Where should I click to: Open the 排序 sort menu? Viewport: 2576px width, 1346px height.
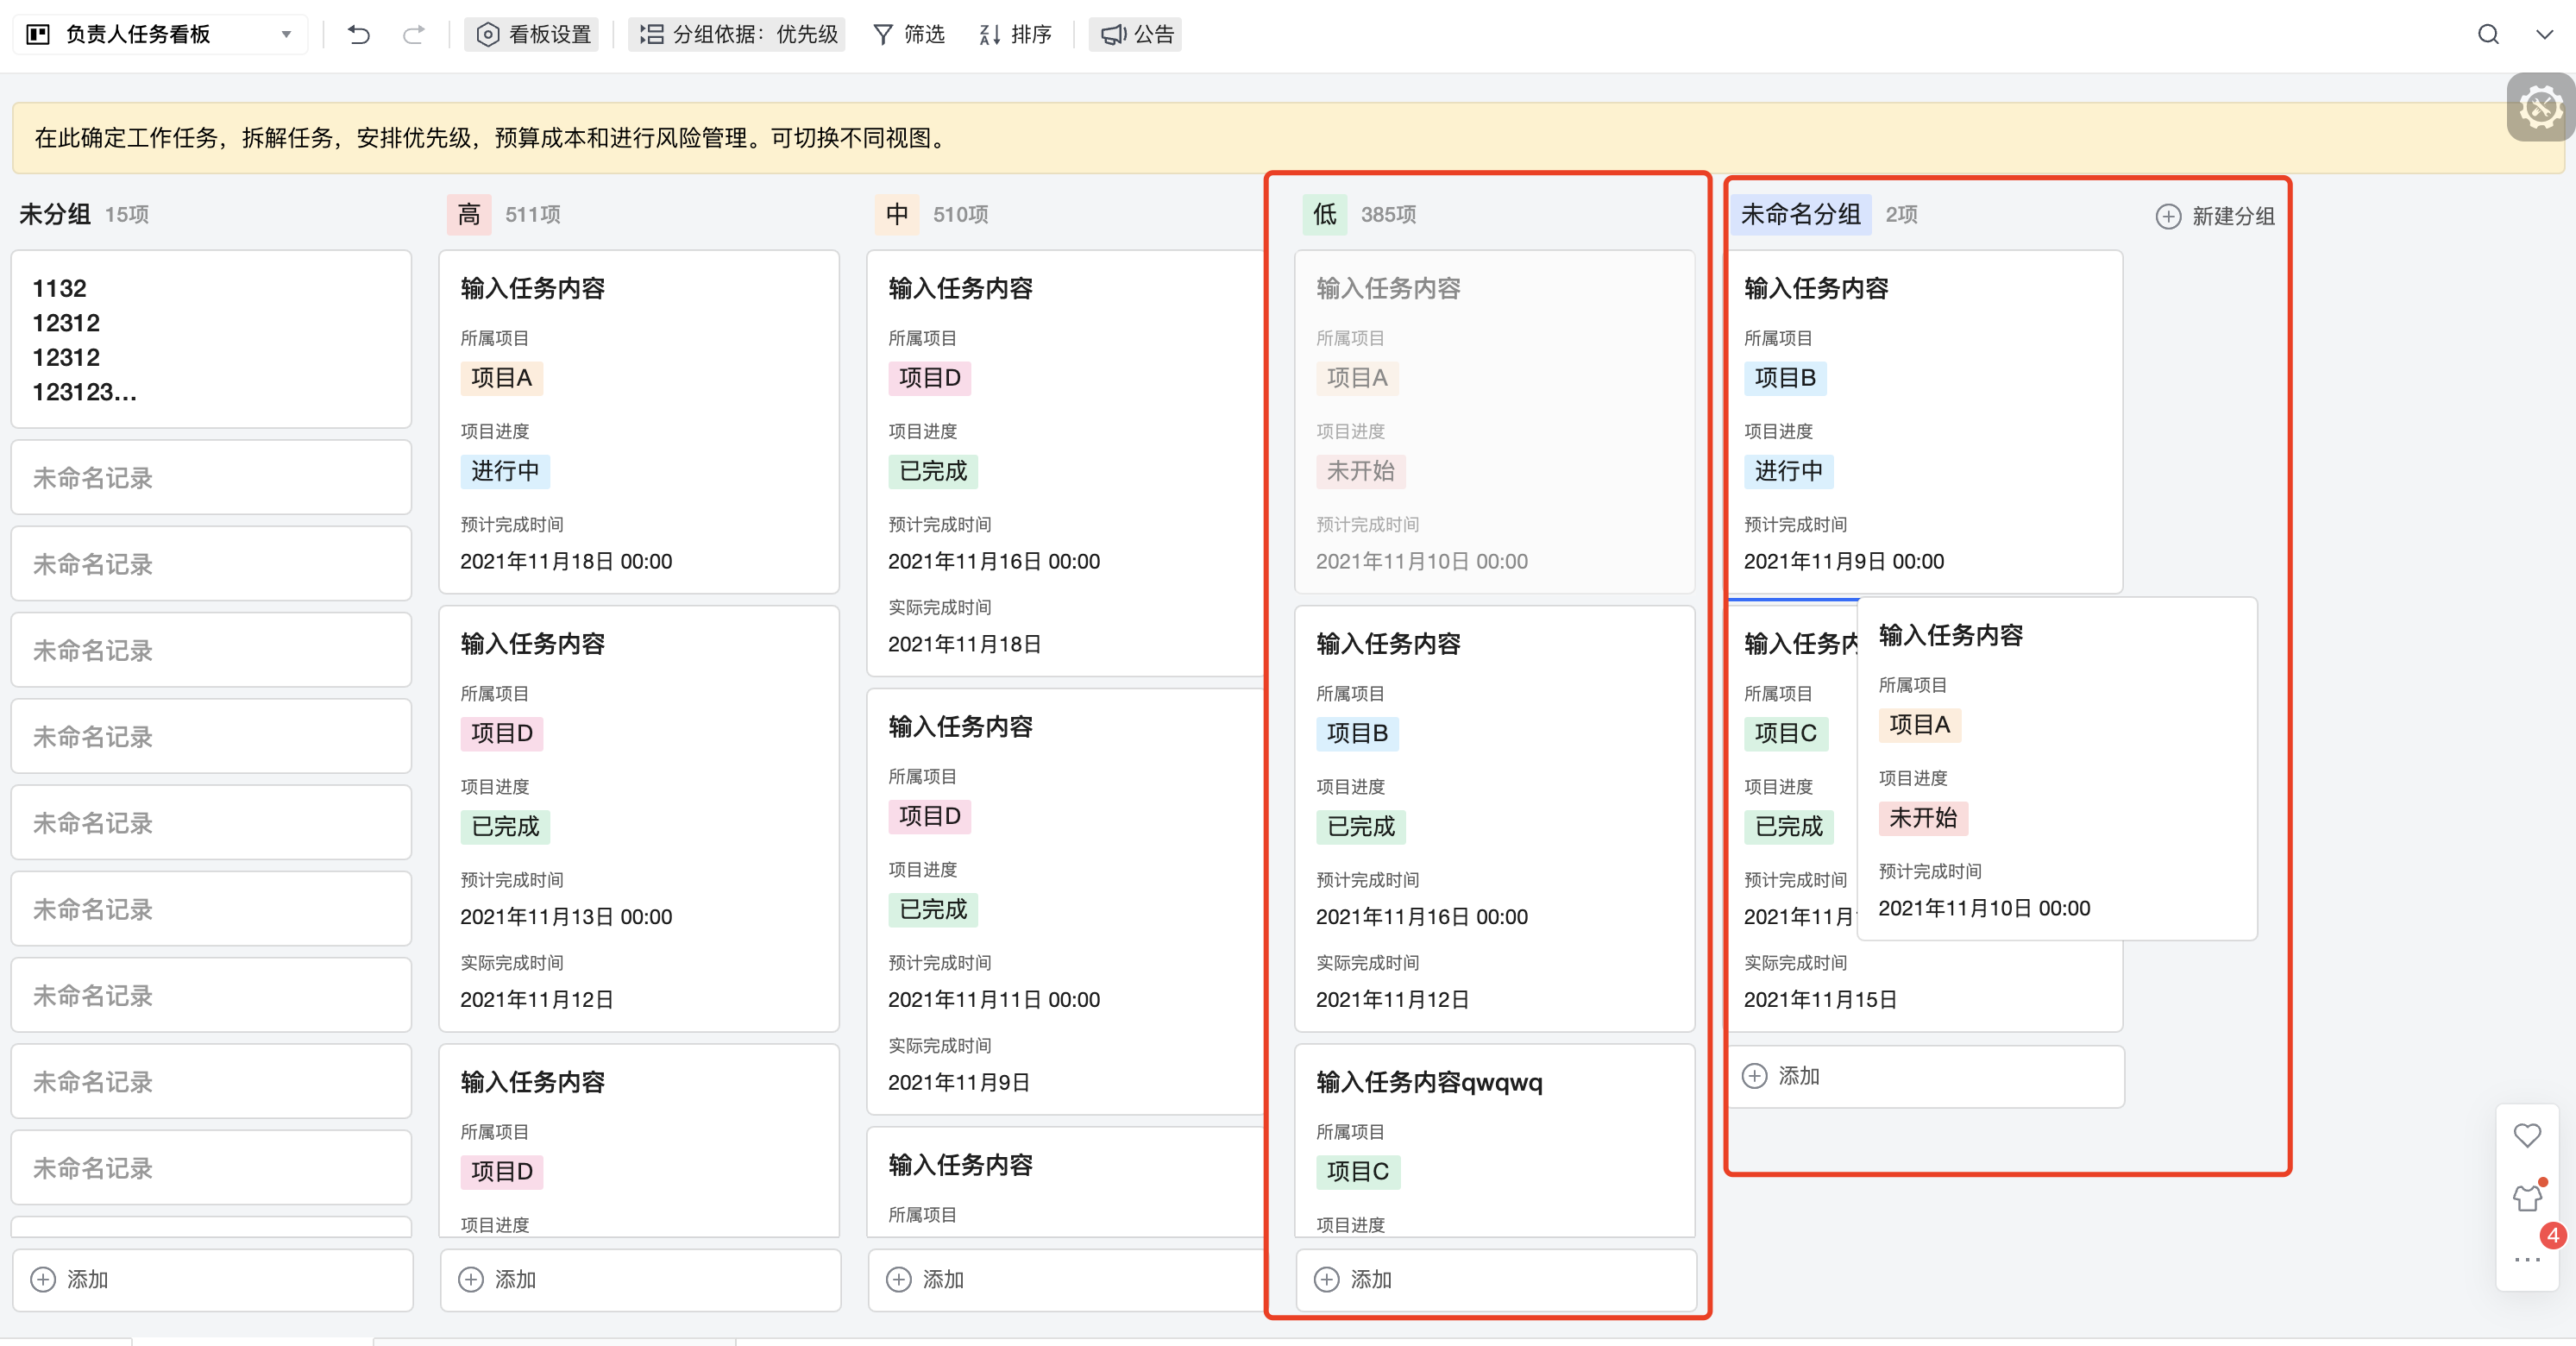[1015, 35]
